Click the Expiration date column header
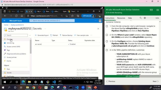161x90 pixels. (x=90, y=40)
